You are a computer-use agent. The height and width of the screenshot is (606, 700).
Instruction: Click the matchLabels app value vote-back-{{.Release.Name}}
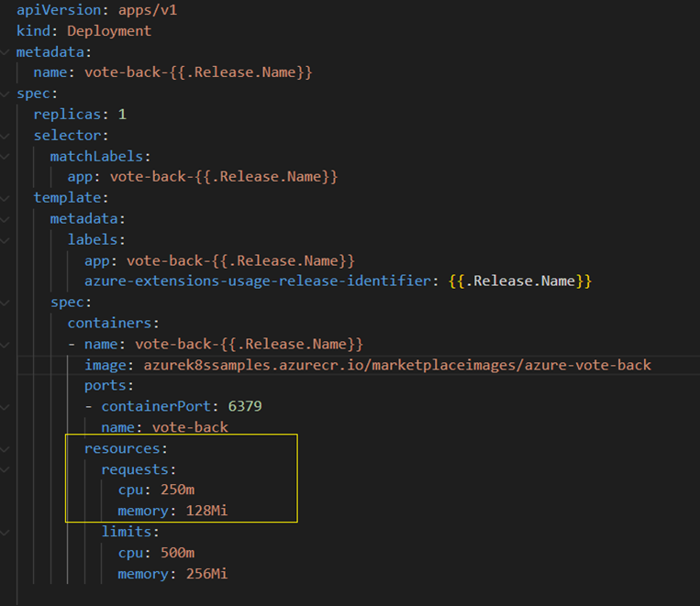pyautogui.click(x=224, y=177)
